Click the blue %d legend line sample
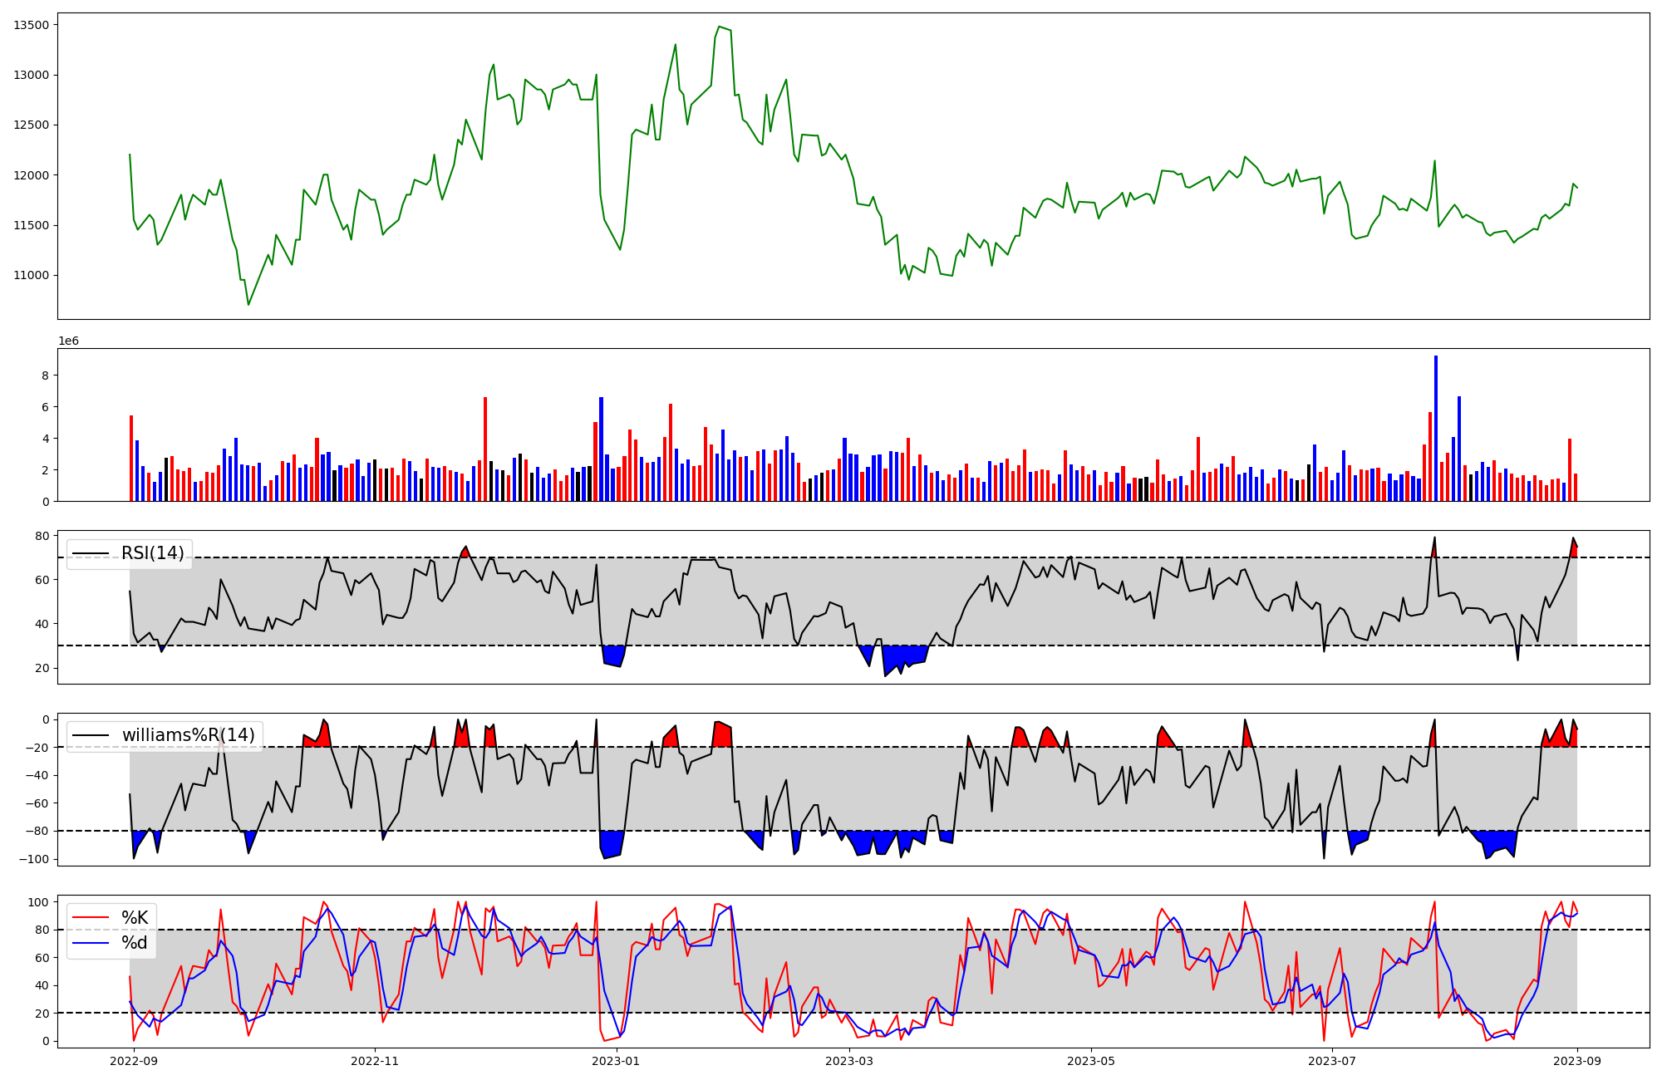Viewport: 1662px width, 1080px height. [91, 943]
